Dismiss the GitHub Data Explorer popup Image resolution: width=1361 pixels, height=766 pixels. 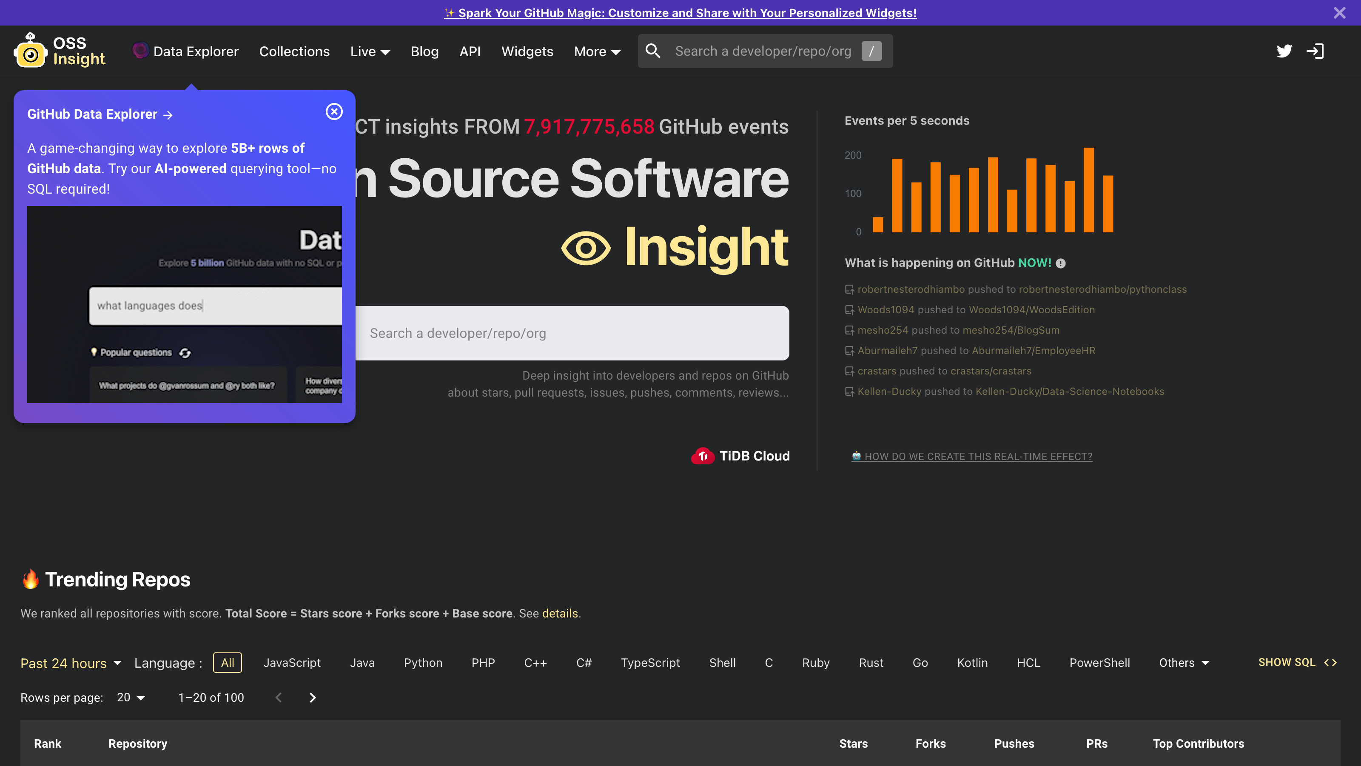[x=334, y=111]
